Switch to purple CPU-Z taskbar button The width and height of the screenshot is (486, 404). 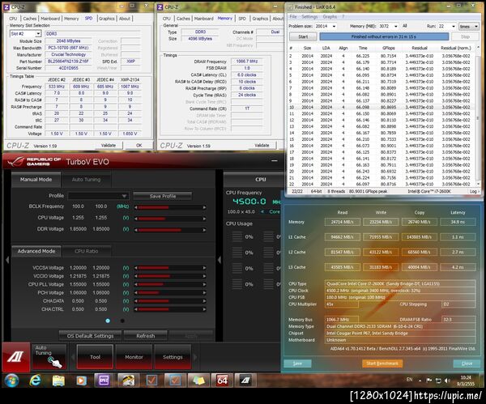point(104,381)
